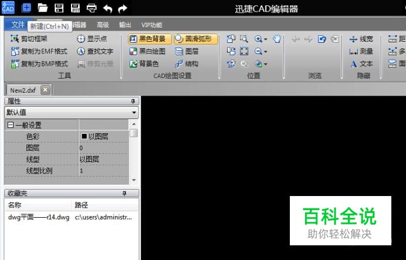Click the 显示点 show points tool
The width and height of the screenshot is (406, 260).
click(92, 39)
